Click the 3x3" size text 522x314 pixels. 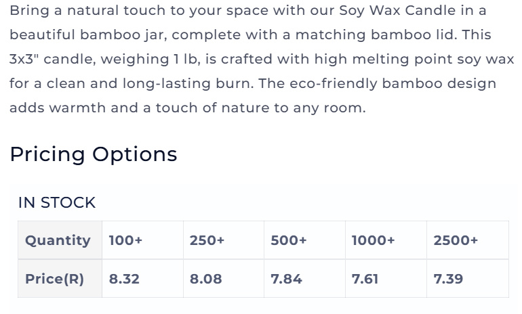pos(26,59)
